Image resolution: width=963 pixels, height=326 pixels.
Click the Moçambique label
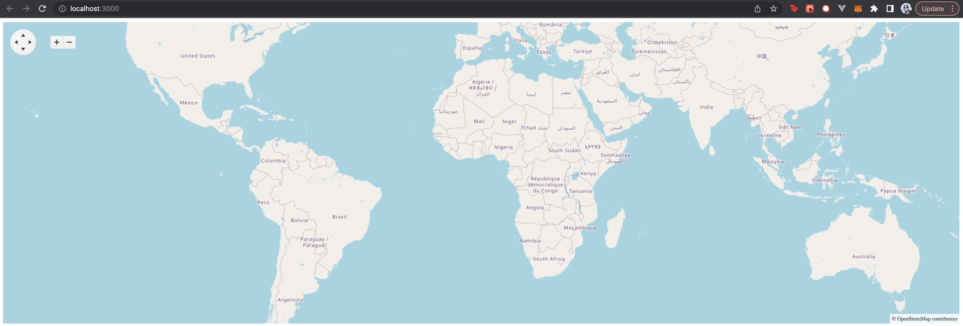pos(580,228)
